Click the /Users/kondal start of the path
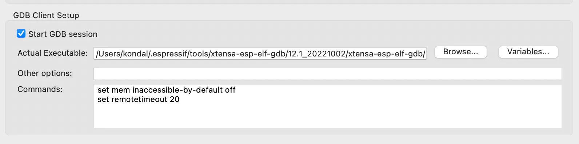The width and height of the screenshot is (579, 144). (x=122, y=54)
